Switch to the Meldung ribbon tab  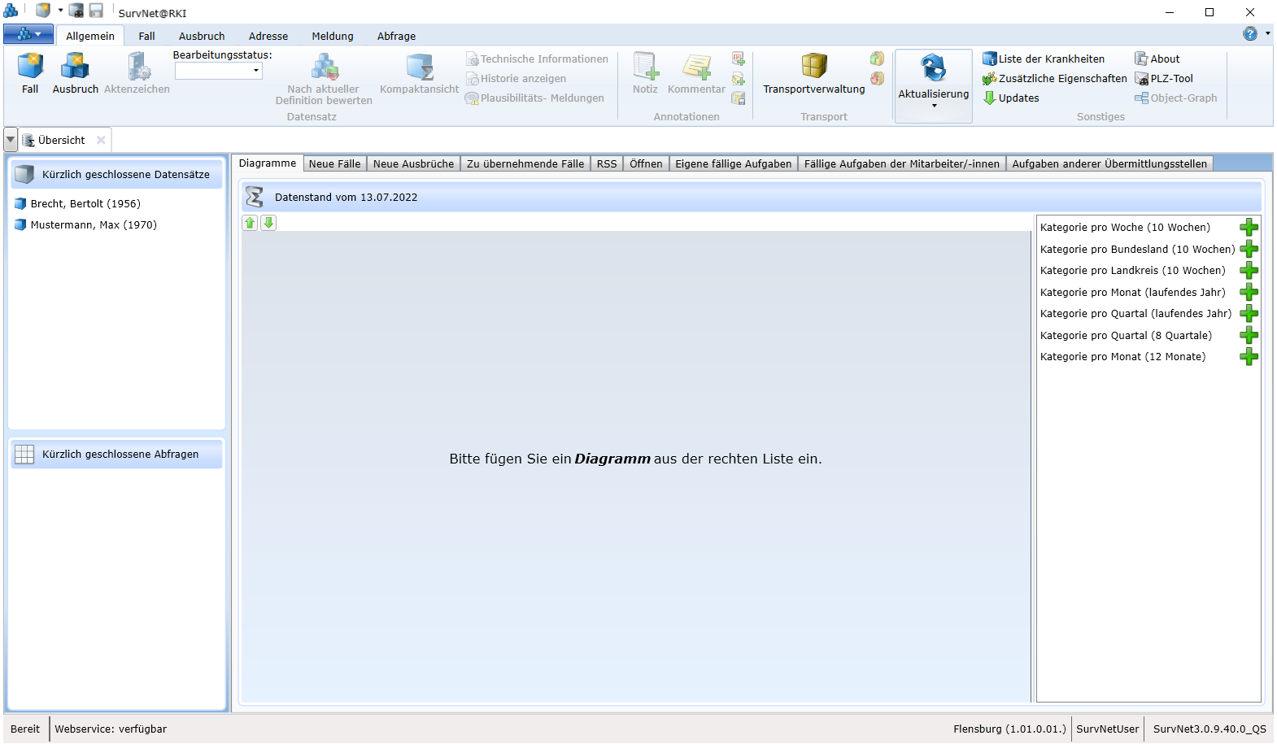332,36
